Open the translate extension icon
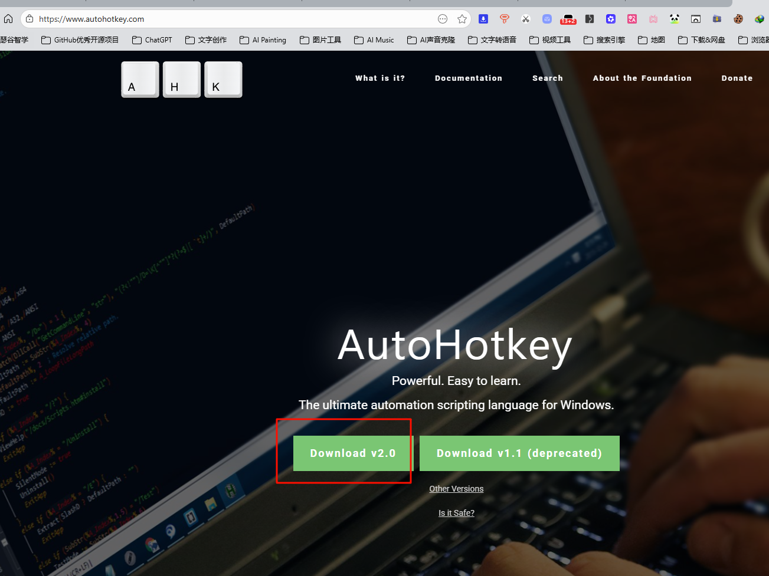The image size is (769, 576). click(632, 19)
